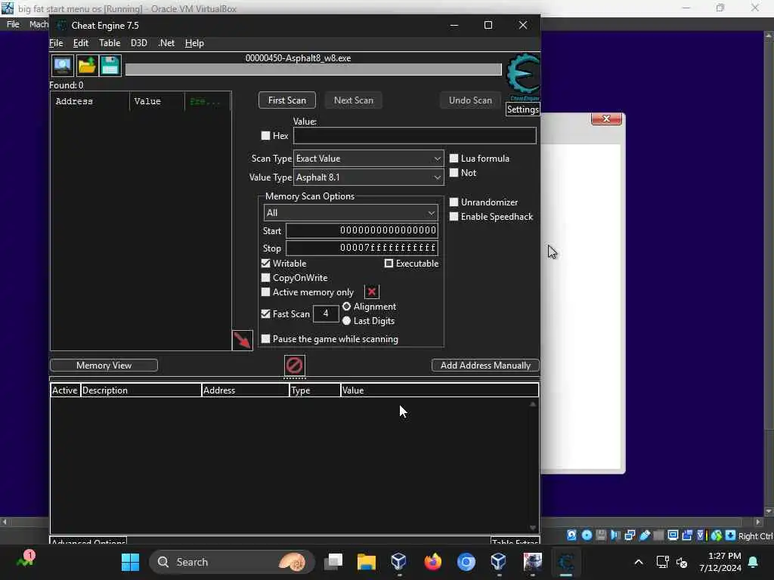Click VirtualBox network adapters status icon

pyautogui.click(x=630, y=535)
